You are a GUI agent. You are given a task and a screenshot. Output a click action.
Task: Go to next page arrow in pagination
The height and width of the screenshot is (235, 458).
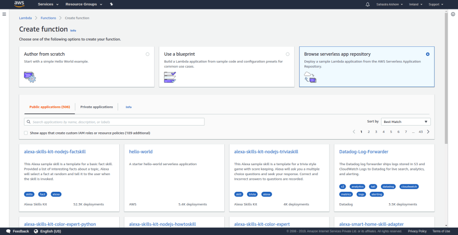[x=428, y=132]
